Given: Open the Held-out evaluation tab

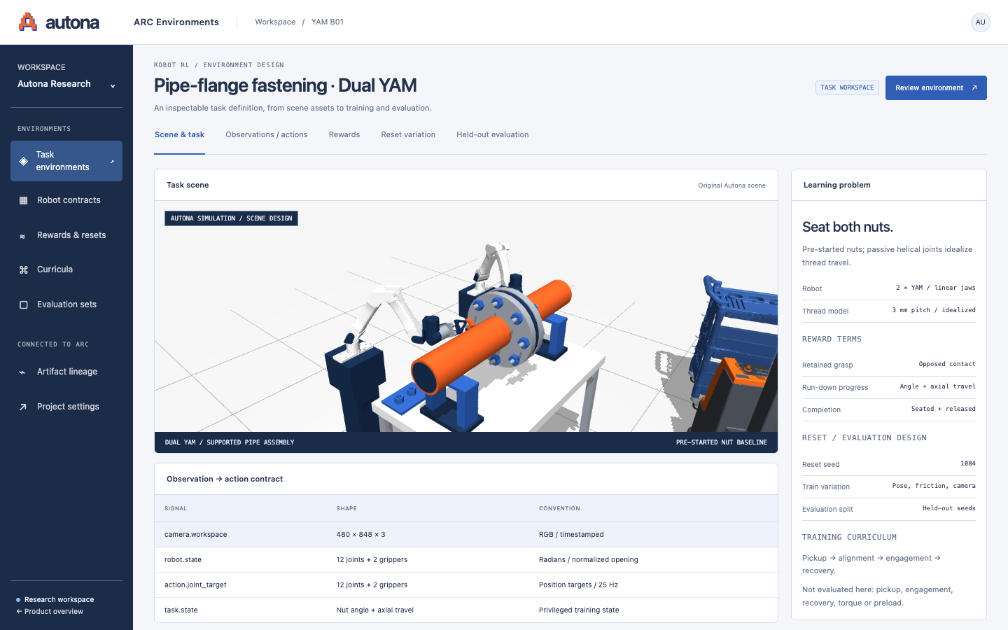Looking at the screenshot, I should pos(492,134).
